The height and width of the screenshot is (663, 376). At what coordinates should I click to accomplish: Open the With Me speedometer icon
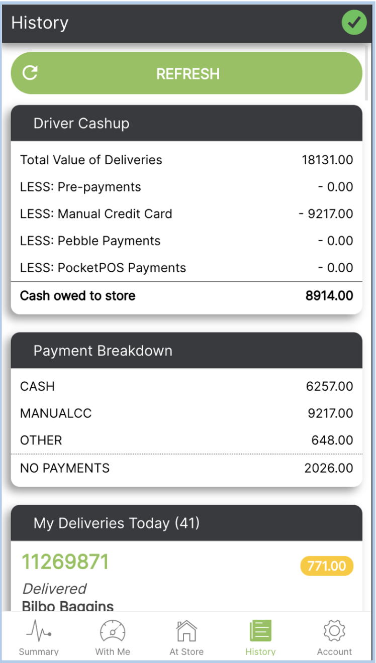(x=113, y=630)
